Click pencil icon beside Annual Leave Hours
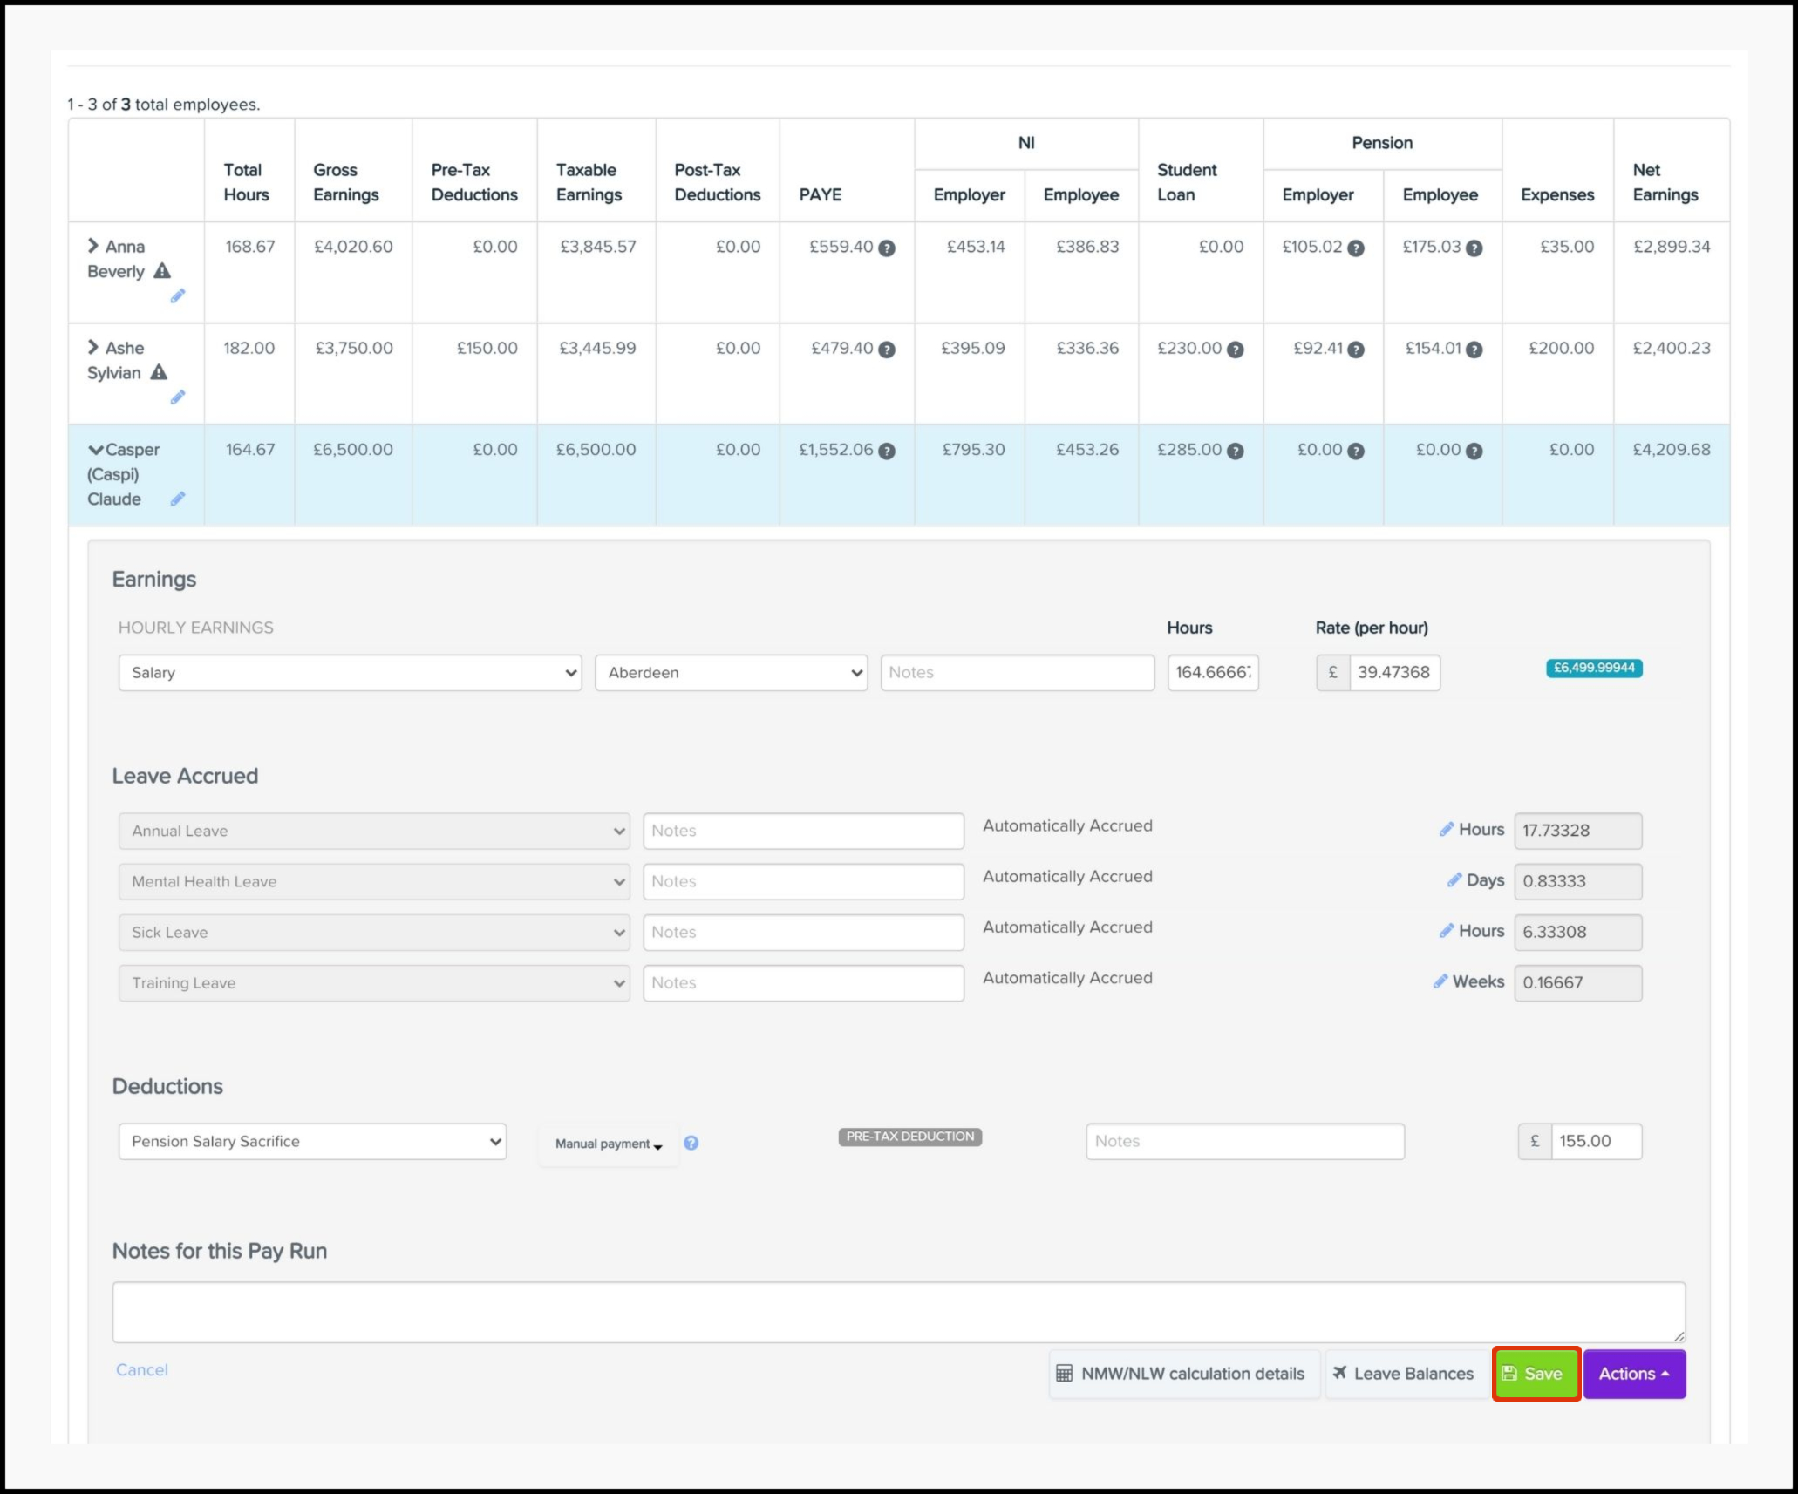The width and height of the screenshot is (1798, 1494). point(1446,829)
